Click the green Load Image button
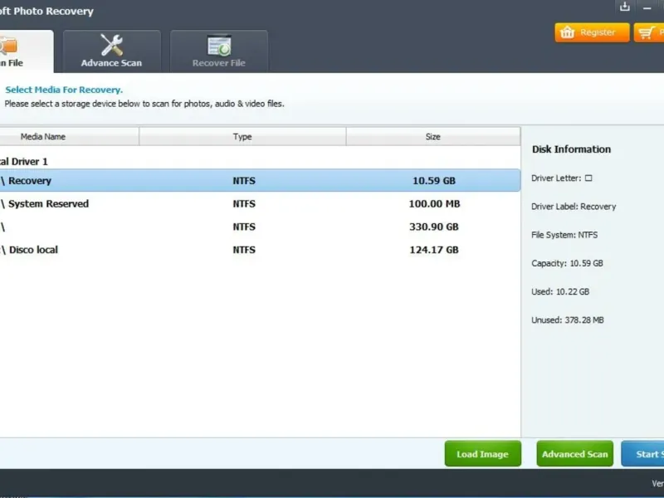The width and height of the screenshot is (664, 498). coord(483,454)
